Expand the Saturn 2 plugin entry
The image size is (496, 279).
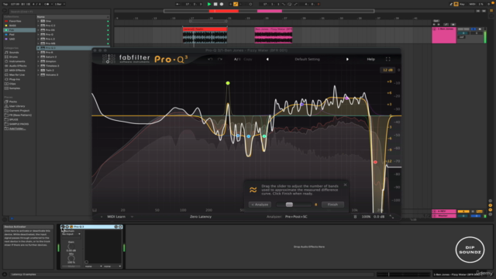click(38, 57)
